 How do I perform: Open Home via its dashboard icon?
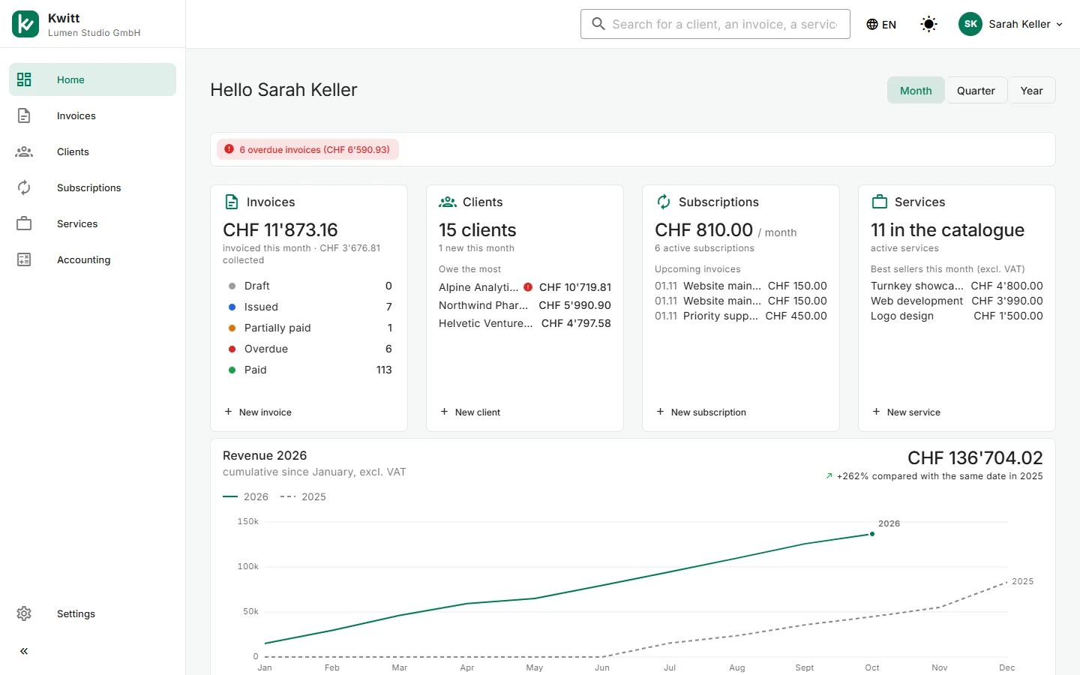click(24, 79)
